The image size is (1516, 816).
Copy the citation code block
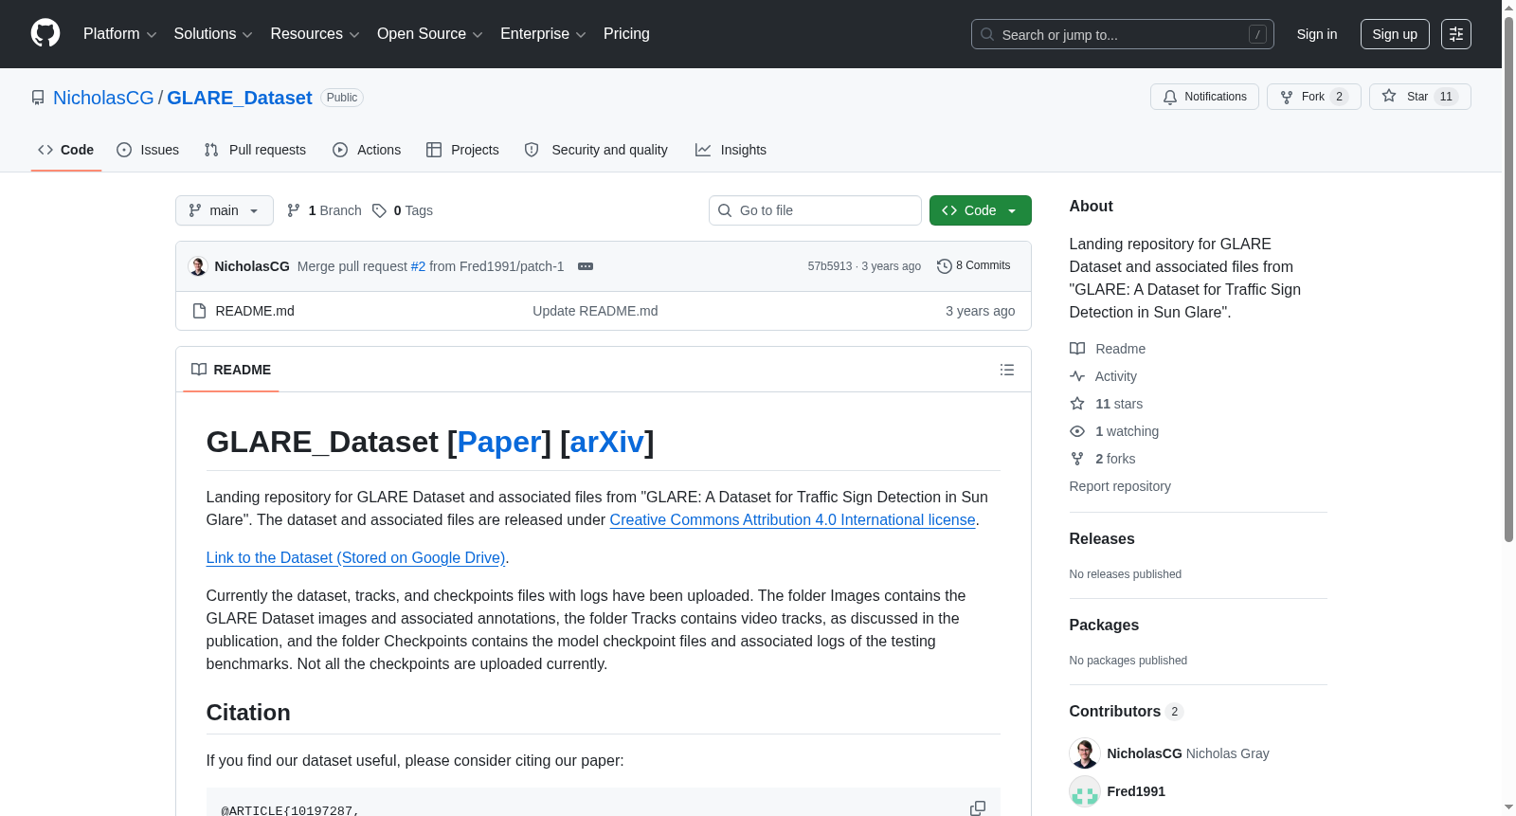tap(978, 808)
